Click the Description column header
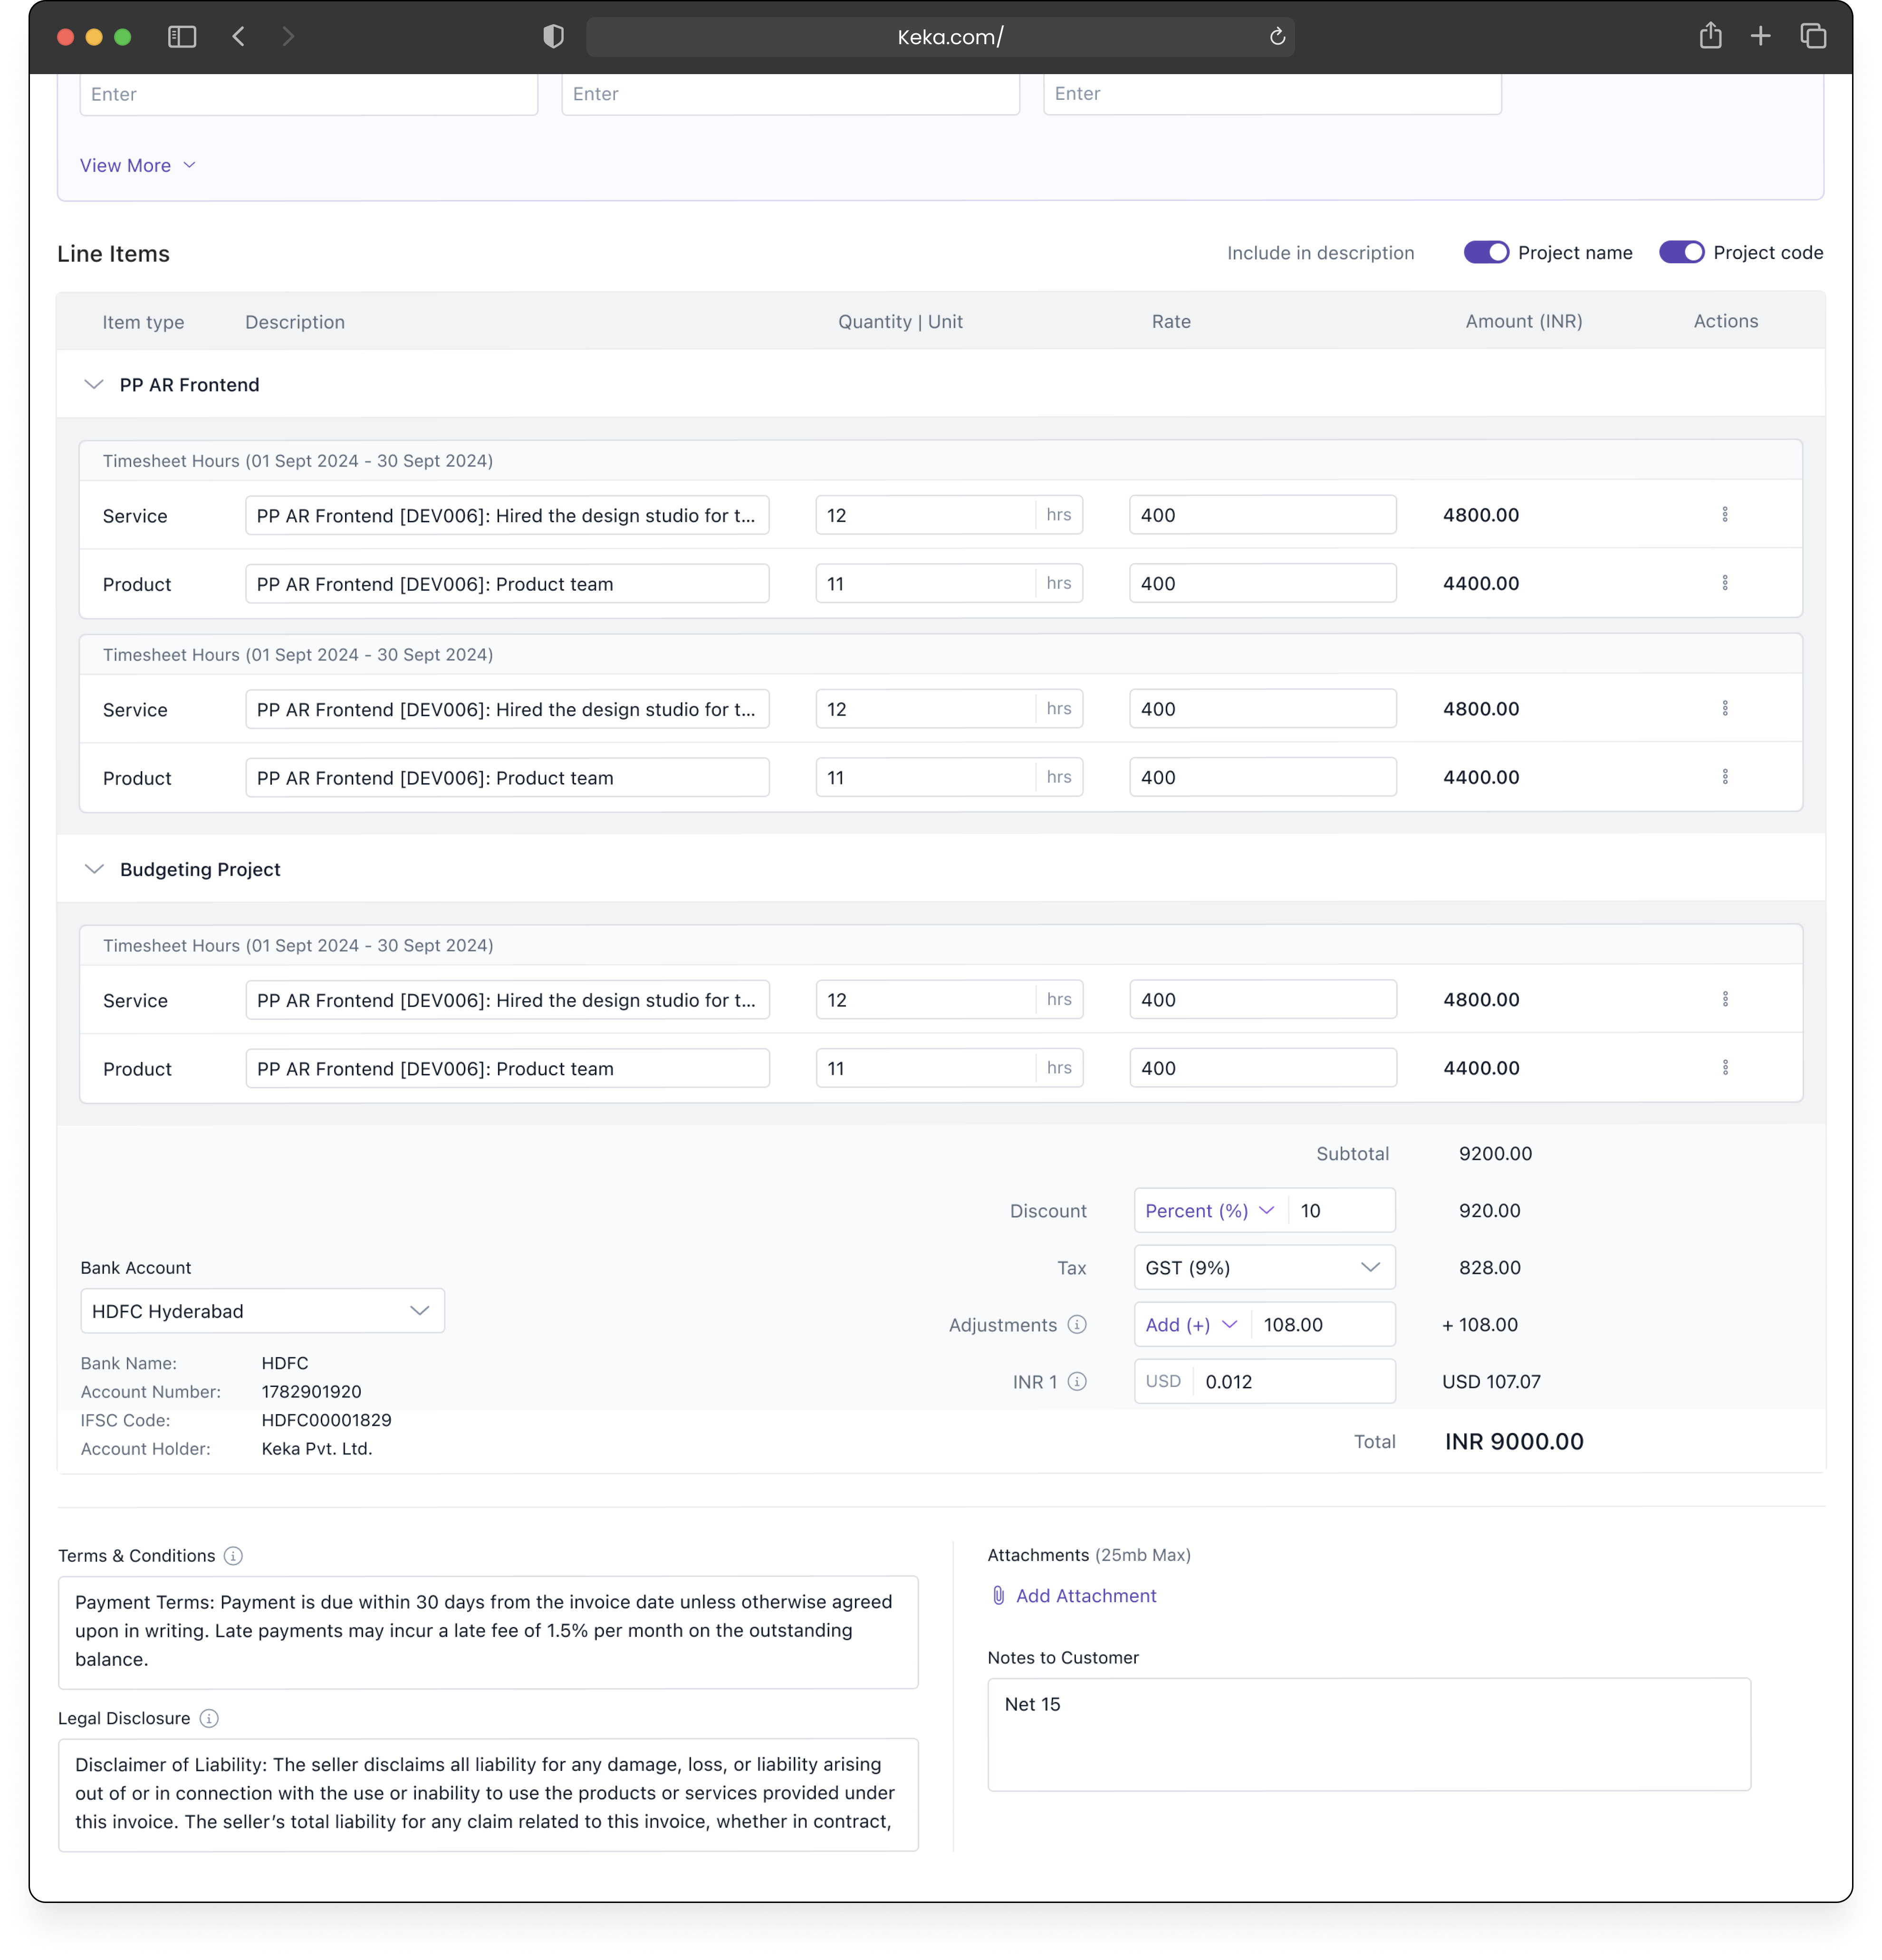Viewport: 1882px width, 1960px height. (x=295, y=321)
